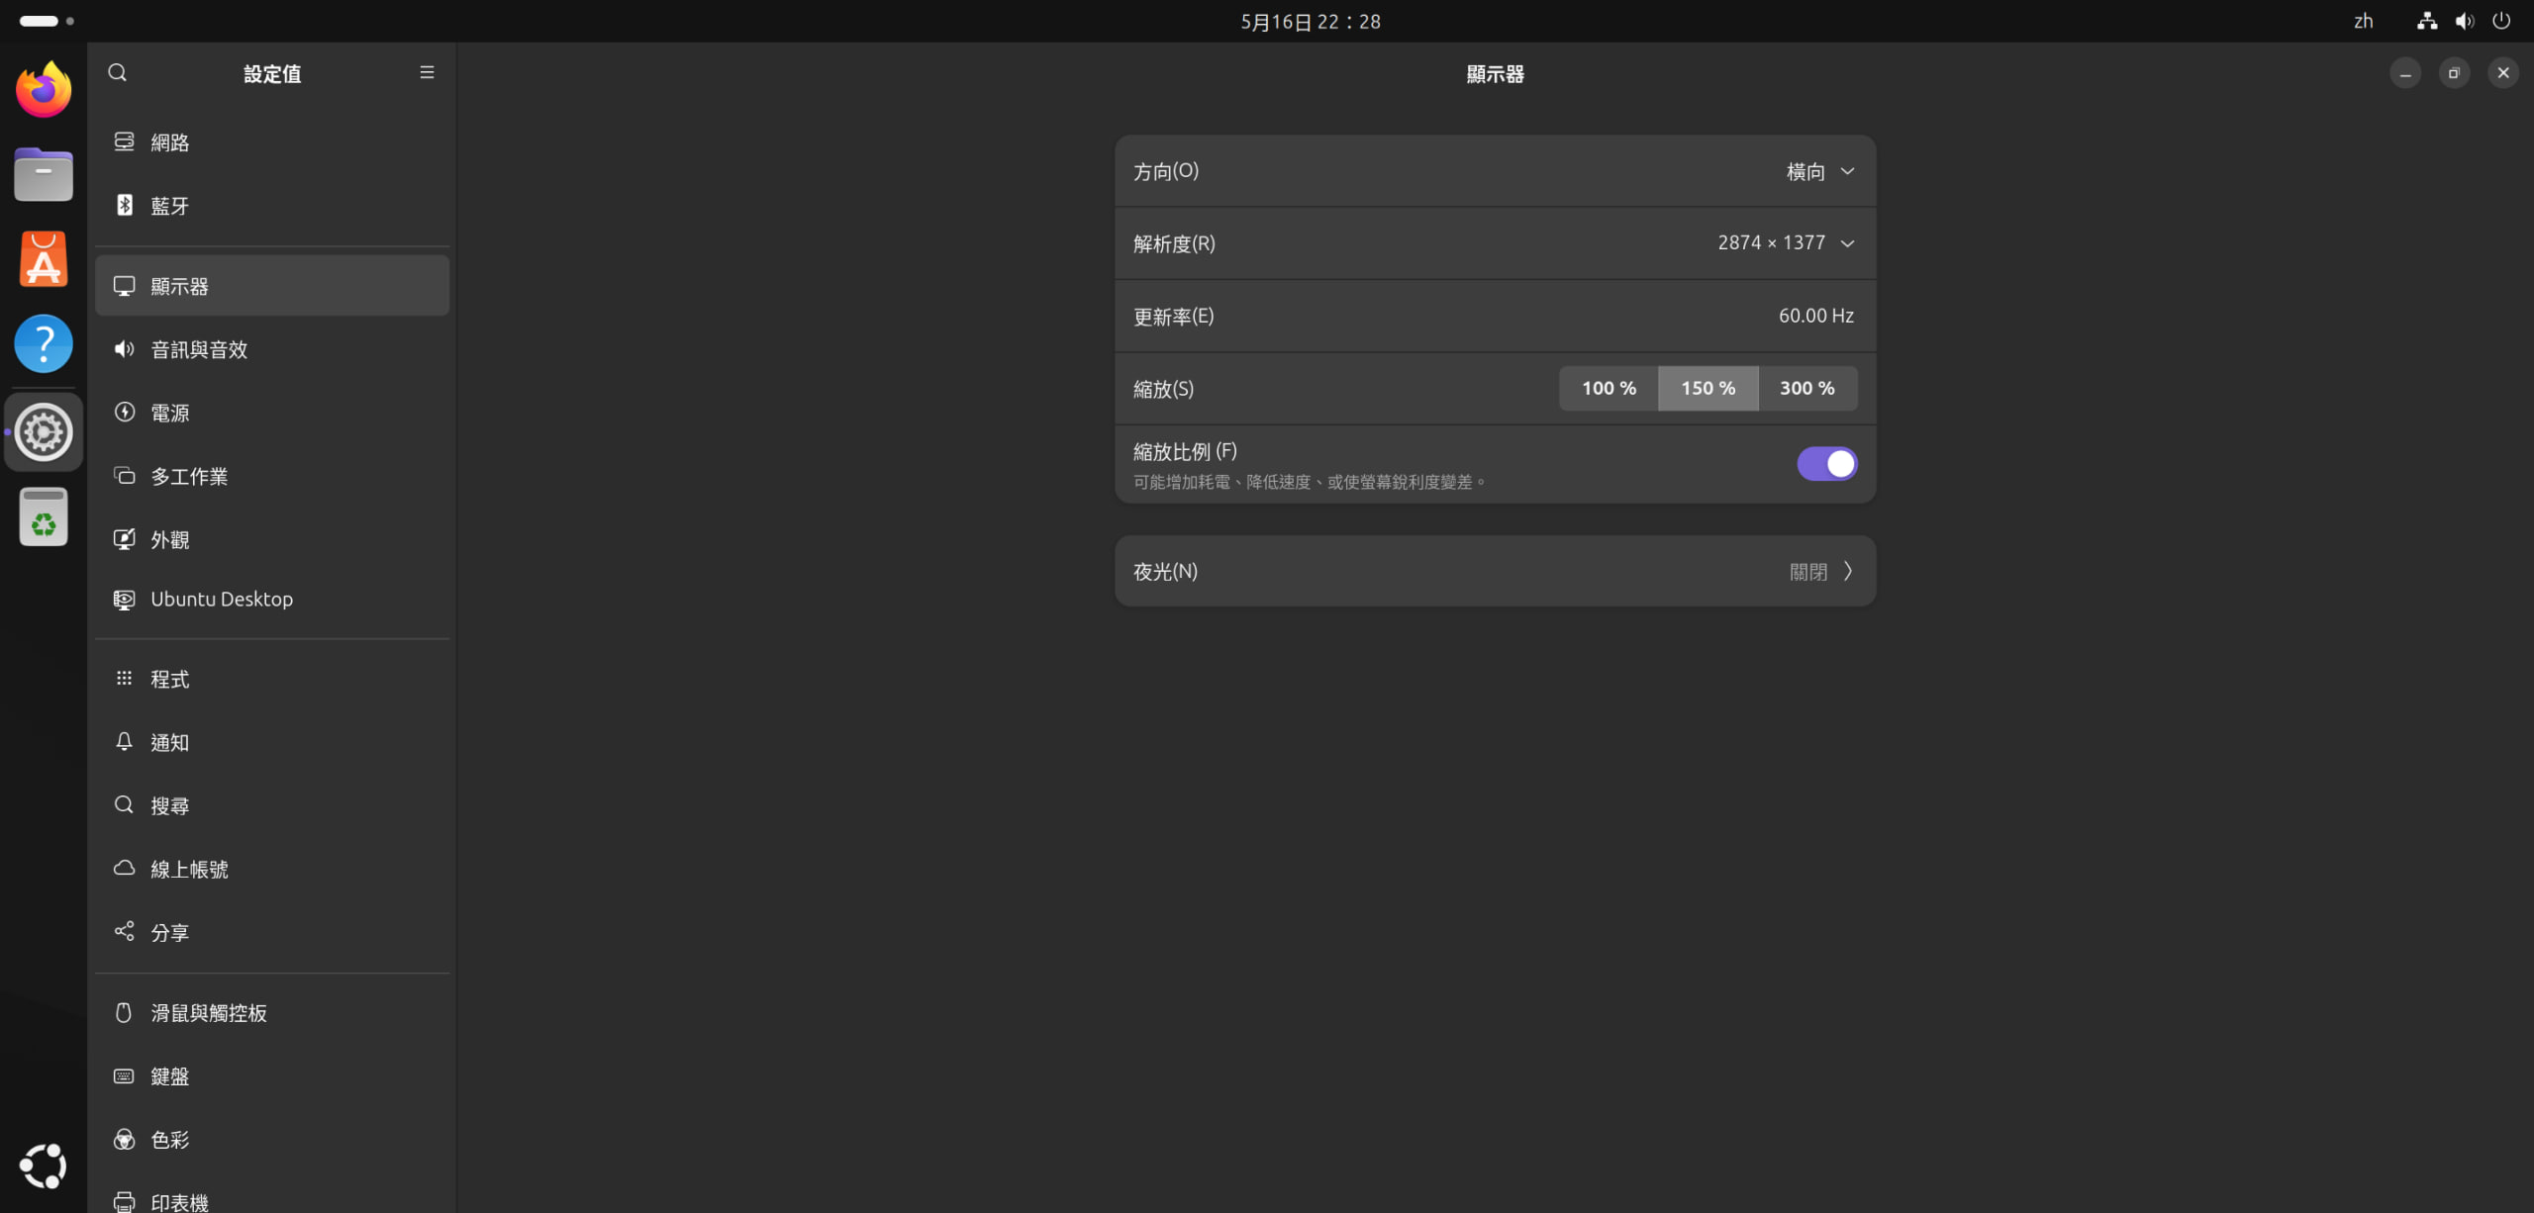Select the 150 % scale option
The height and width of the screenshot is (1213, 2534).
tap(1707, 388)
